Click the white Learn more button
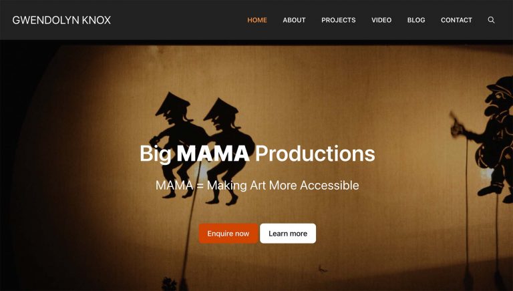Viewport: 513px width, 291px height. (x=288, y=234)
